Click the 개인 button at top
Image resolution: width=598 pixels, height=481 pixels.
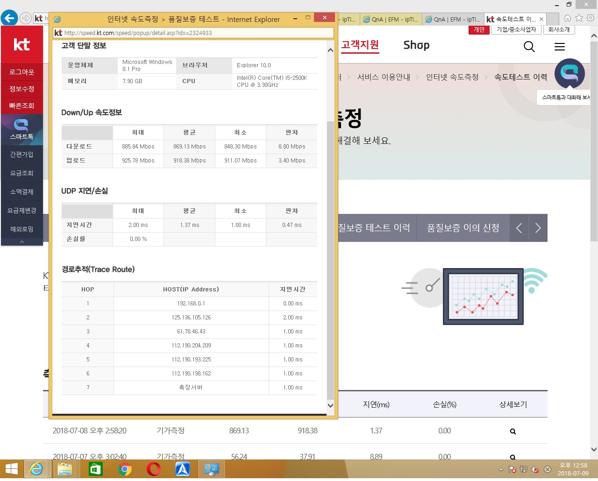coord(479,29)
